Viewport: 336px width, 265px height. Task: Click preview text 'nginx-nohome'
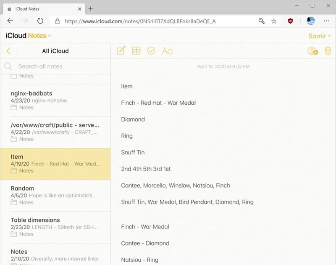tap(49, 101)
